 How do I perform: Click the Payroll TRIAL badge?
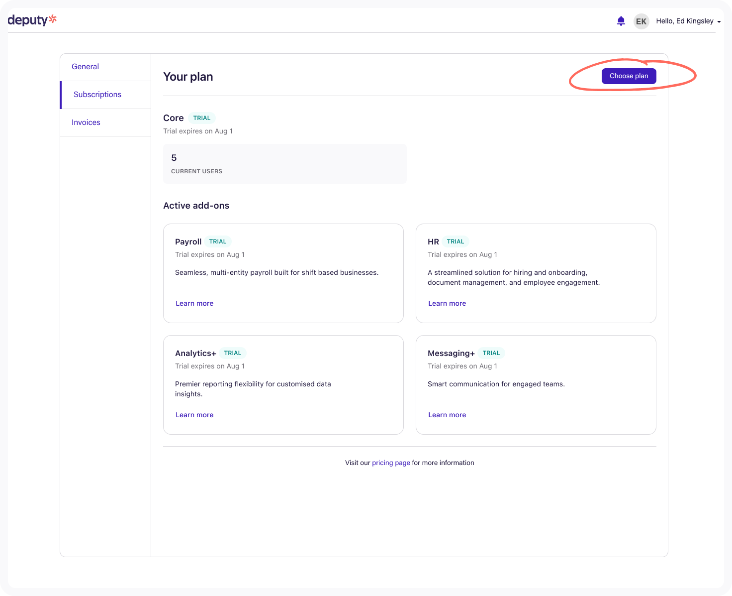(x=218, y=241)
